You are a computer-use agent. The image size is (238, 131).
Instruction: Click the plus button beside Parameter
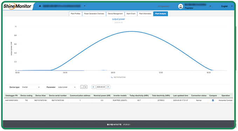pyautogui.click(x=86, y=87)
